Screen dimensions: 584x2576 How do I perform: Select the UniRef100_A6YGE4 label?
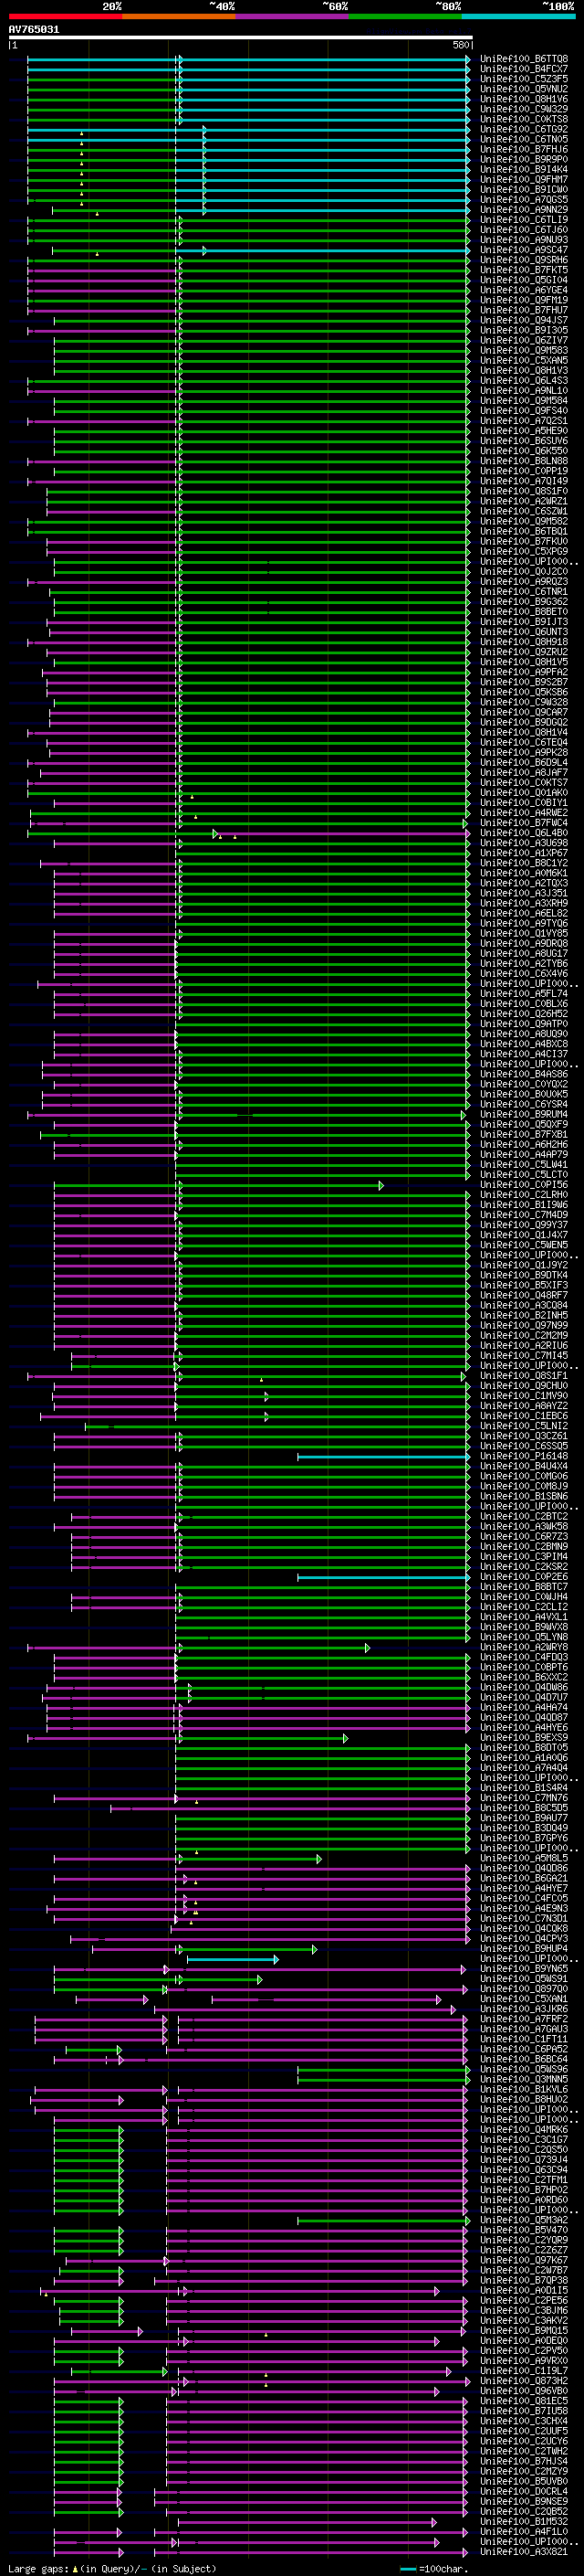[x=524, y=290]
